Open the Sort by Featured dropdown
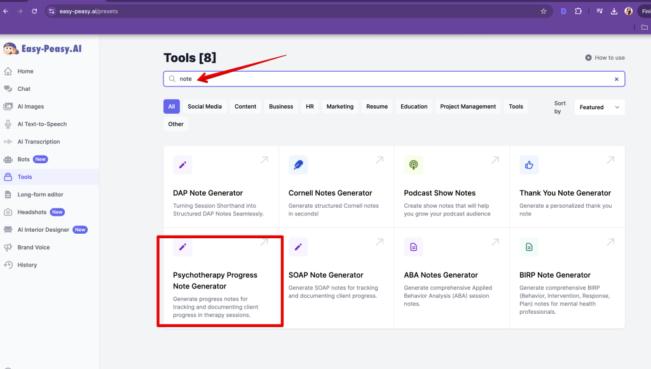Viewport: 651px width, 369px height. (599, 107)
